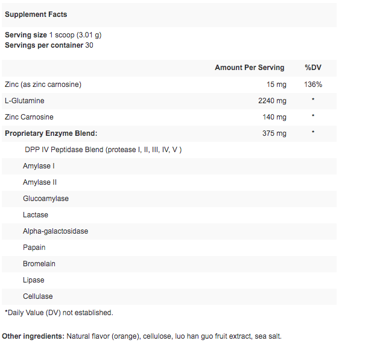Image resolution: width=377 pixels, height=355 pixels.
Task: Click the Amount Per Serving column header
Action: [x=249, y=68]
